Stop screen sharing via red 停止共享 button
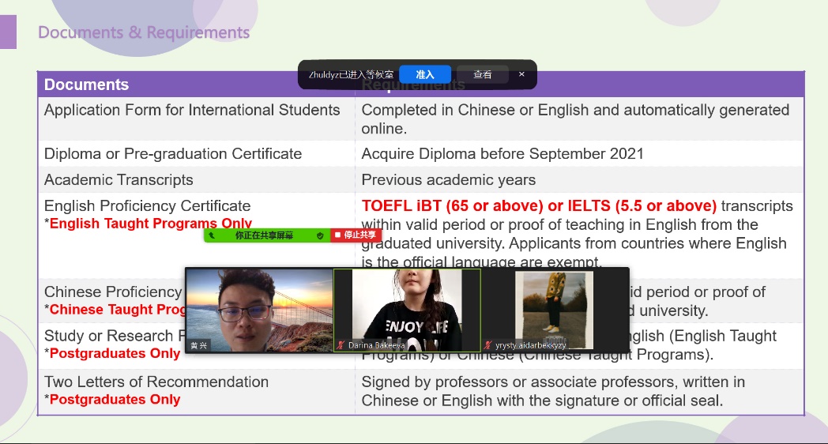The height and width of the screenshot is (444, 828). [x=356, y=235]
